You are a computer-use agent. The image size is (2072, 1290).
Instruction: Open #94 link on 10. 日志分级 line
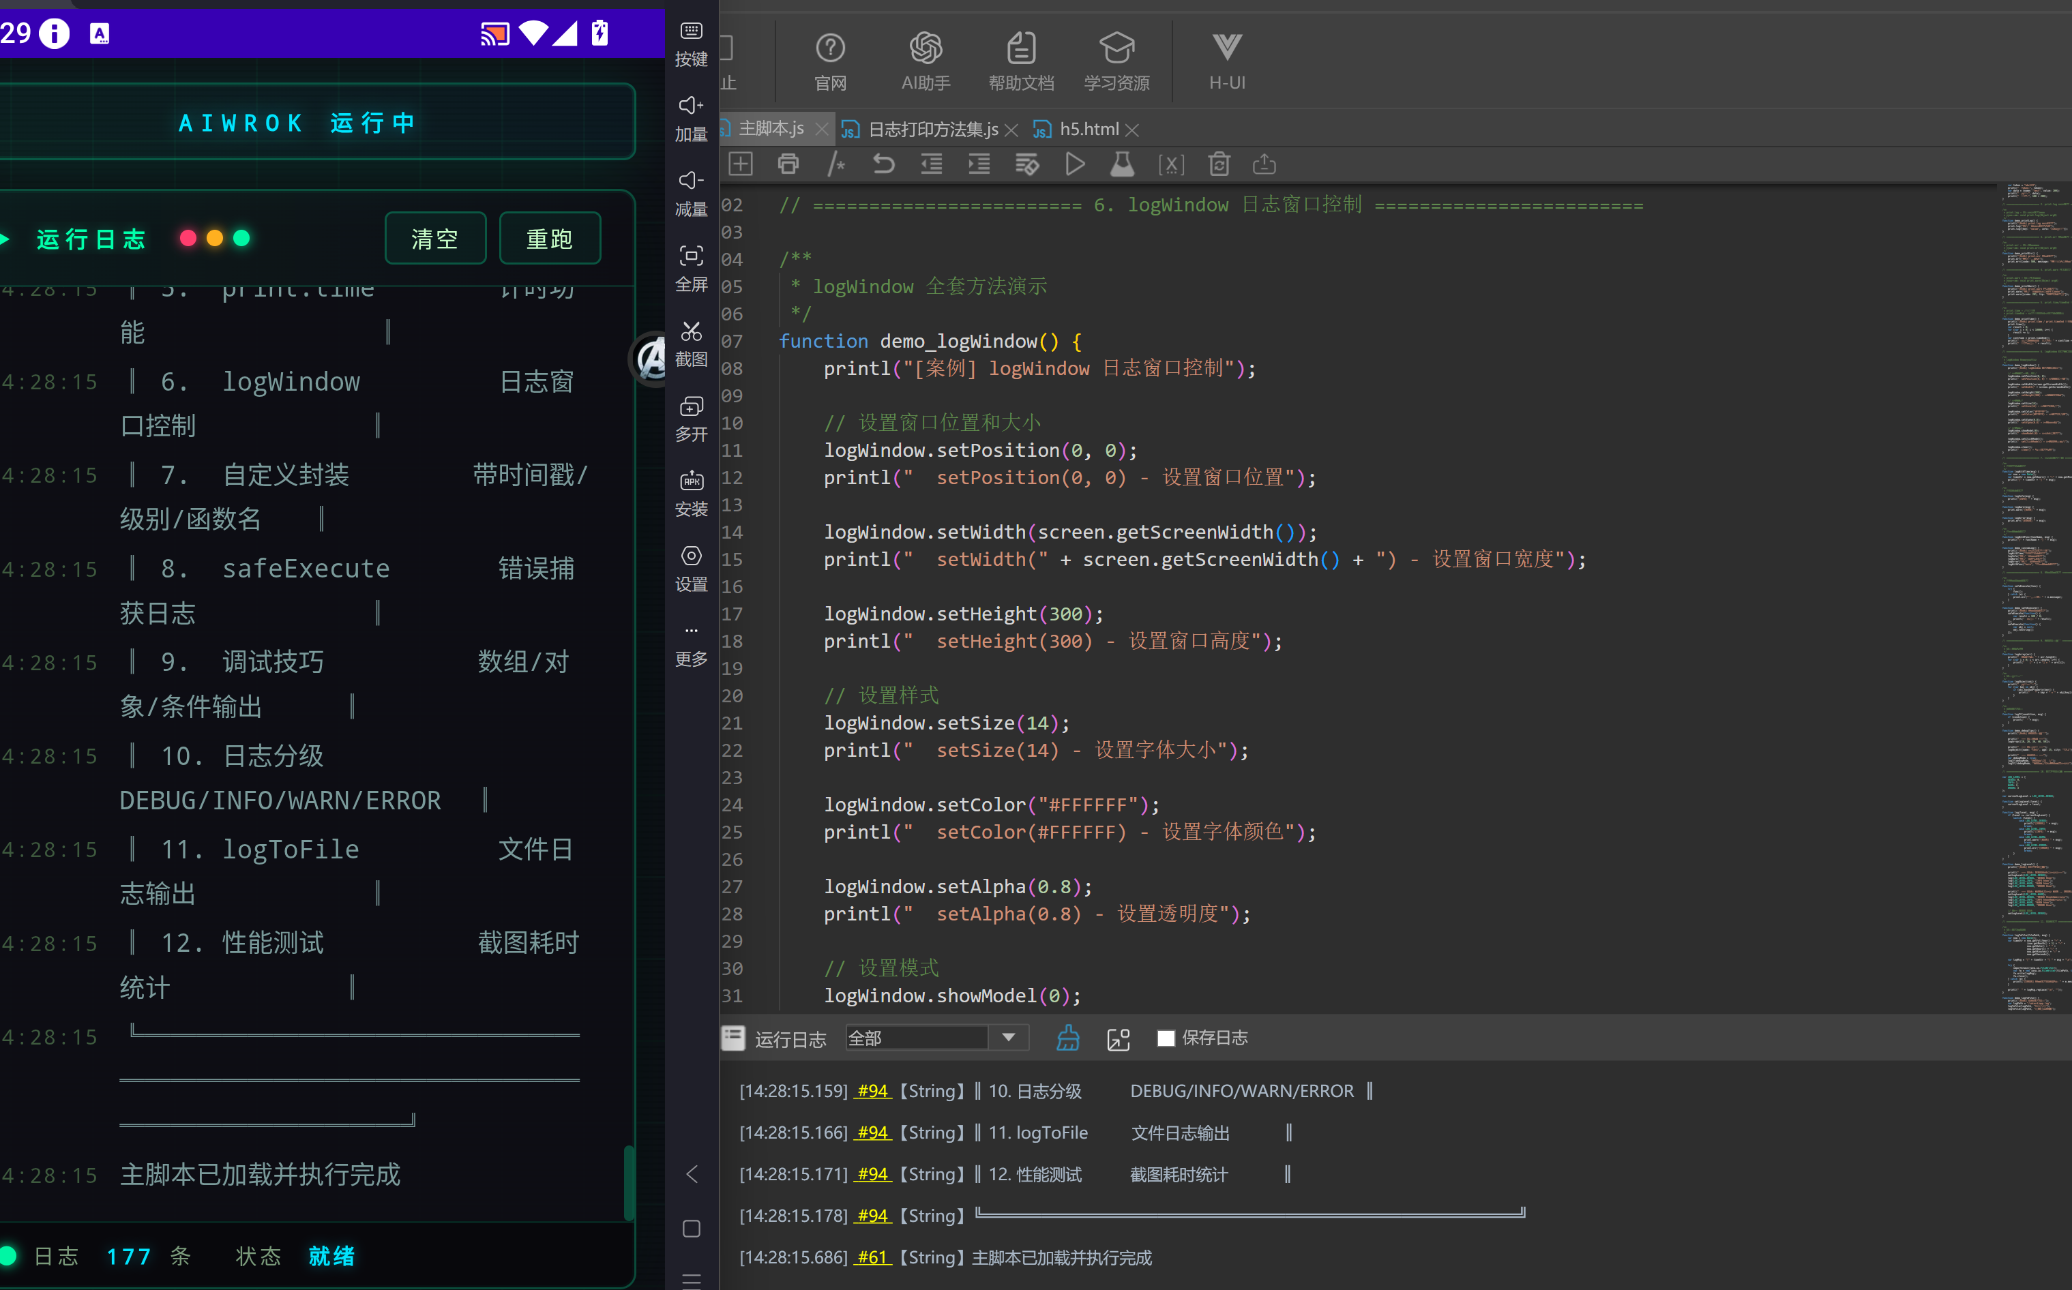pos(873,1090)
